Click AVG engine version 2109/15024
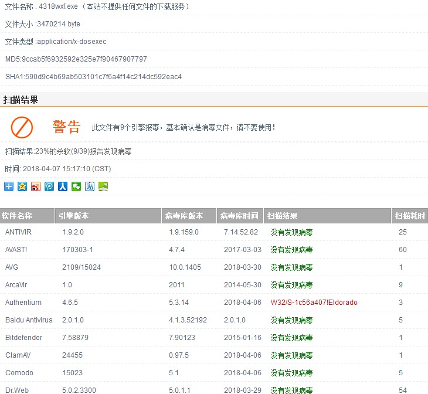 click(x=81, y=267)
